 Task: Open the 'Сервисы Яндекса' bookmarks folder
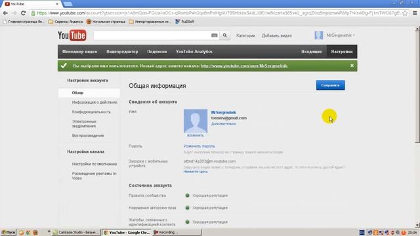(x=66, y=22)
